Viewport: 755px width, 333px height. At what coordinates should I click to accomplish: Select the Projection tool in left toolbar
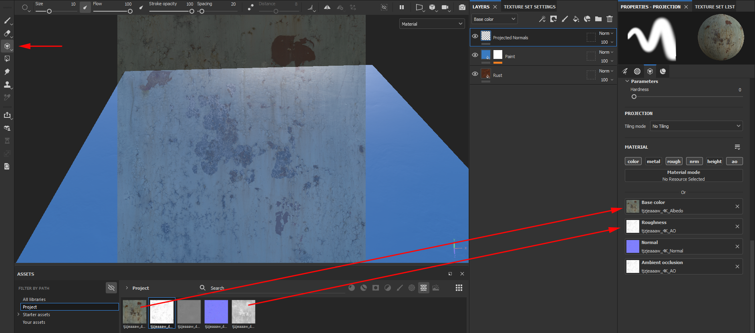(x=7, y=46)
